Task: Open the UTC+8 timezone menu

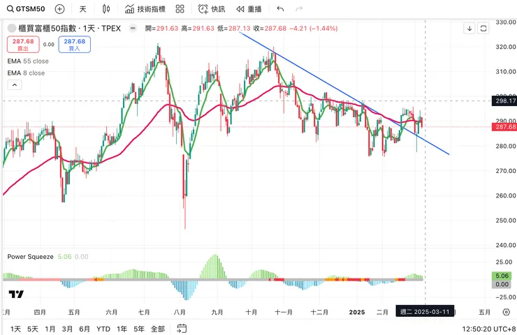Action: (x=488, y=329)
